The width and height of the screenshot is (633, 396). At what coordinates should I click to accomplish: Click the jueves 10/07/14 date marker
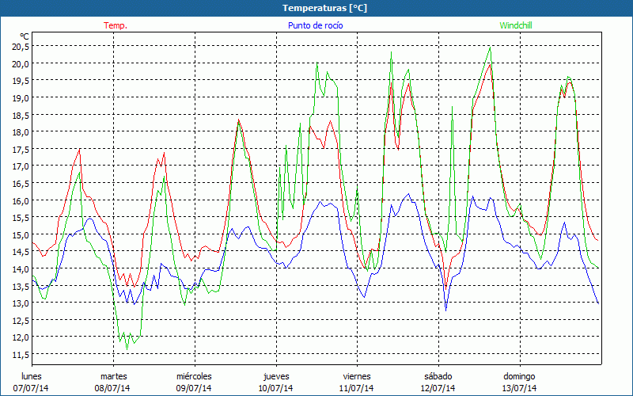click(276, 382)
